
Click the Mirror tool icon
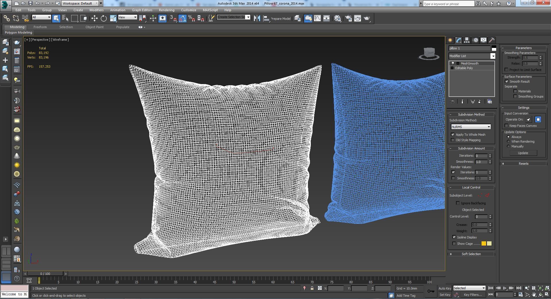click(x=257, y=18)
